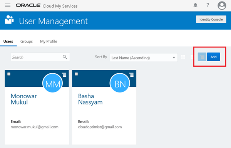Open the user account avatar menu

(222, 6)
